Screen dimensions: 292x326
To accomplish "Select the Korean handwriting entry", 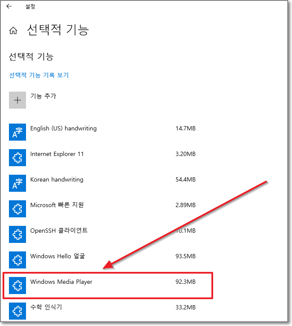I will click(x=57, y=180).
